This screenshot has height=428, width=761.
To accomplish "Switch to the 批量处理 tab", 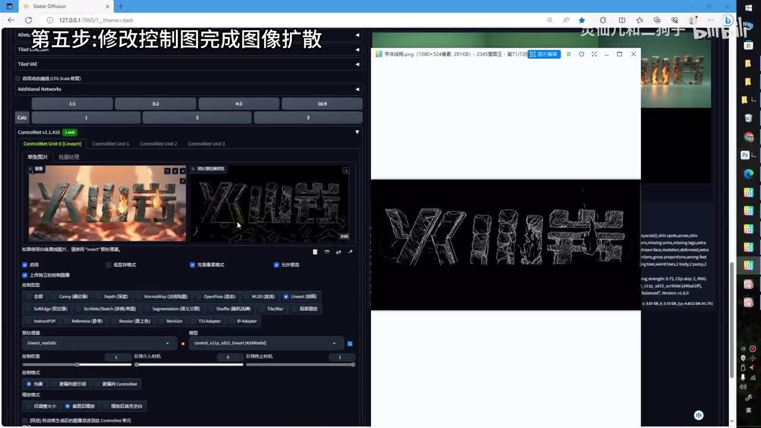I will coord(69,157).
